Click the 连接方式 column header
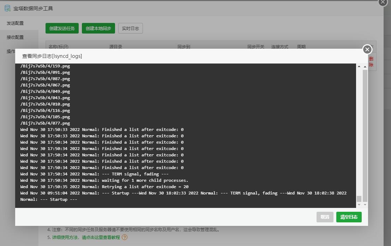 (x=280, y=47)
